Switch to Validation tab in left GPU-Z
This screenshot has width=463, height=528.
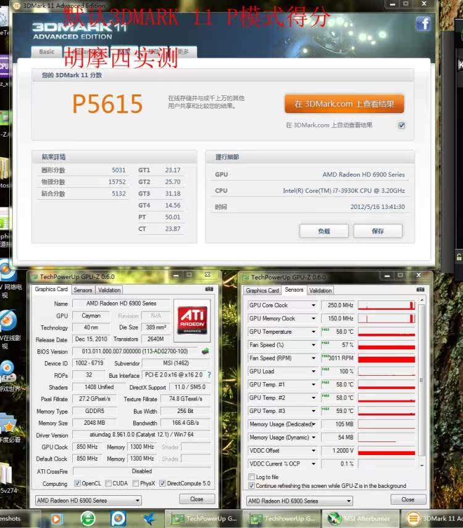point(109,289)
